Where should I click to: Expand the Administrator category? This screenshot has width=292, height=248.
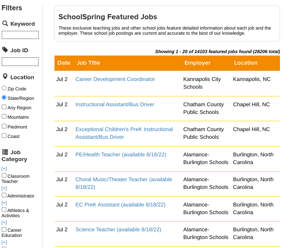(4, 188)
